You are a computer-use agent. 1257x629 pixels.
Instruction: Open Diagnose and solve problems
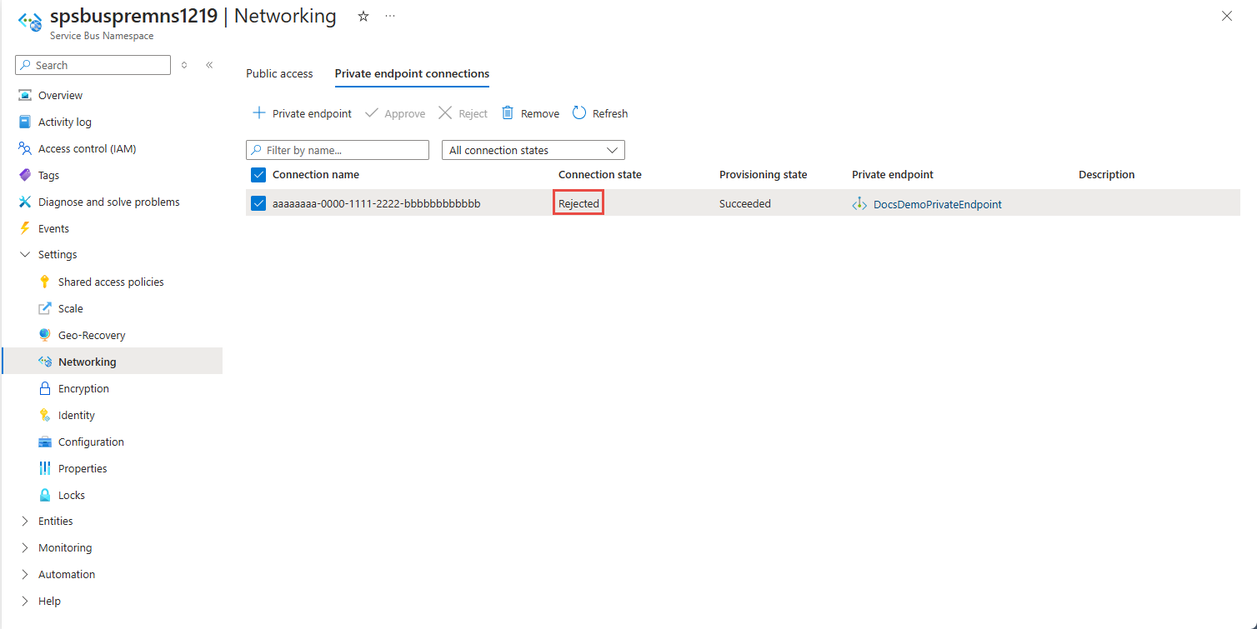coord(108,202)
